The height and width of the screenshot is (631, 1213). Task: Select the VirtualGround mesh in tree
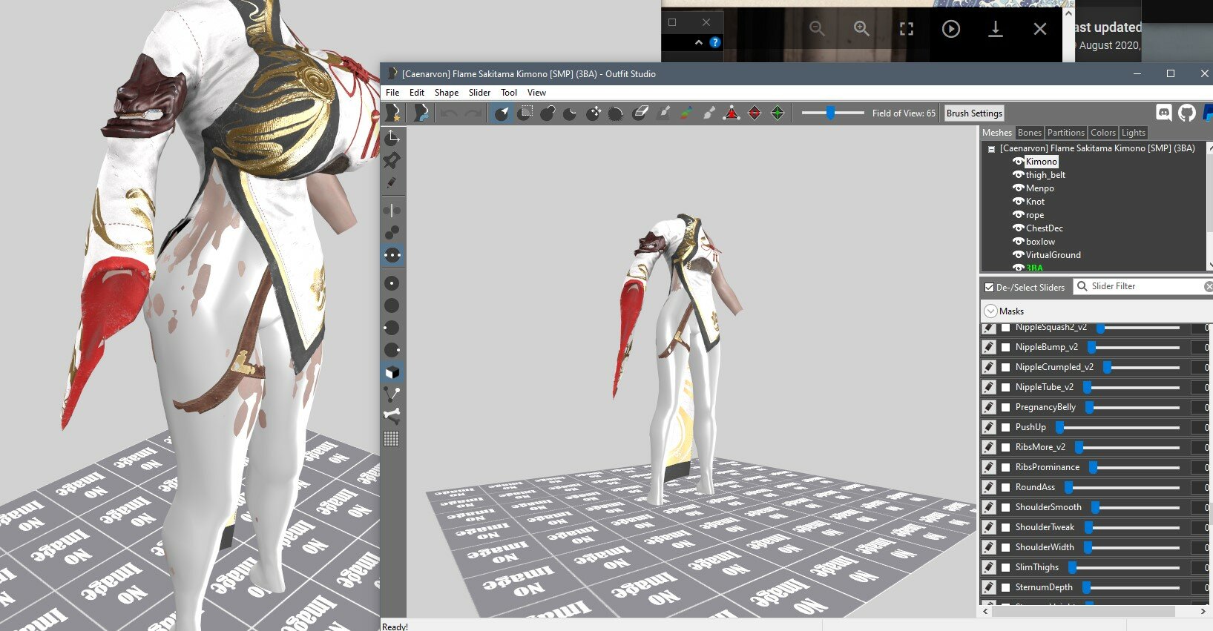pos(1053,254)
